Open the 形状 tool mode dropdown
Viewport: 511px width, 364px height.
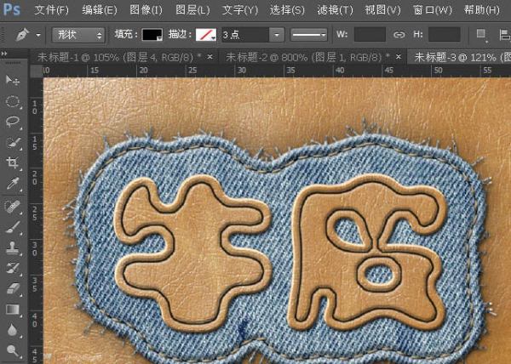[x=78, y=35]
